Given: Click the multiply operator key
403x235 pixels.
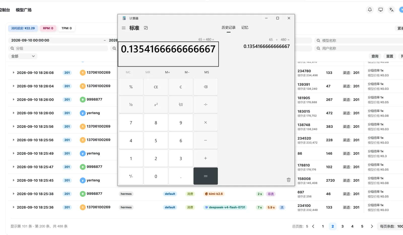Looking at the screenshot, I should point(206,123).
